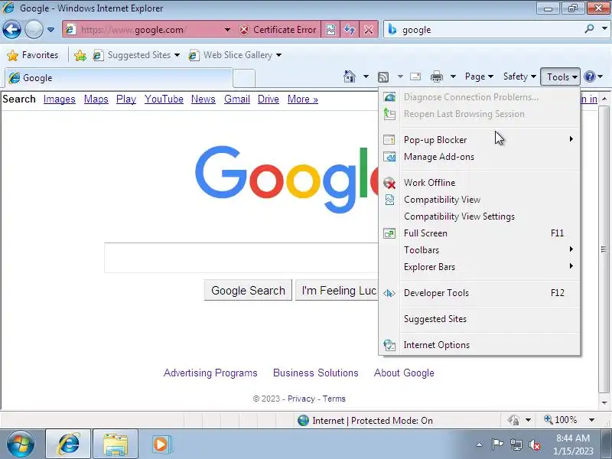Click the zoom level 100% button

click(x=561, y=420)
